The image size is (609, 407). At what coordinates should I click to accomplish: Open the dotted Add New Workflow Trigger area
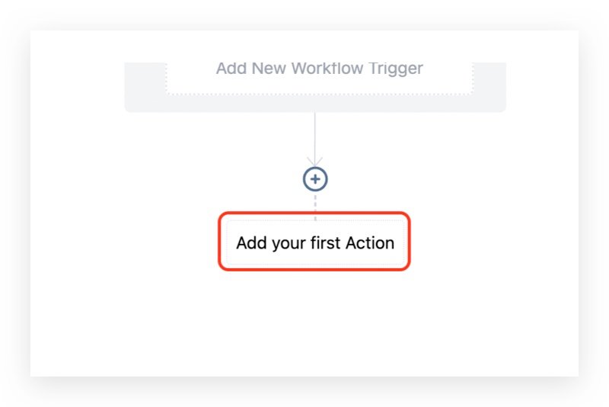[x=319, y=76]
